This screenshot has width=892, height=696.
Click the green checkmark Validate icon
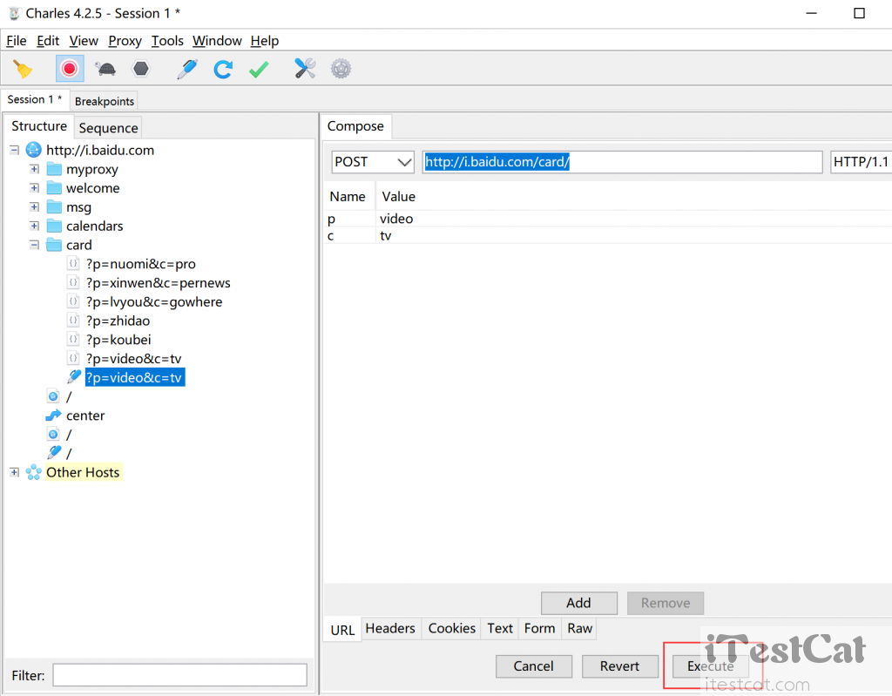(x=259, y=70)
